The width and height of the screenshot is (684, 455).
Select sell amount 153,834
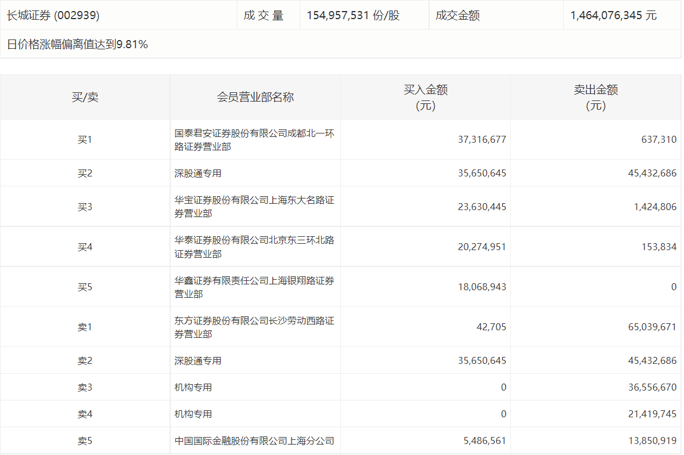[x=658, y=247]
